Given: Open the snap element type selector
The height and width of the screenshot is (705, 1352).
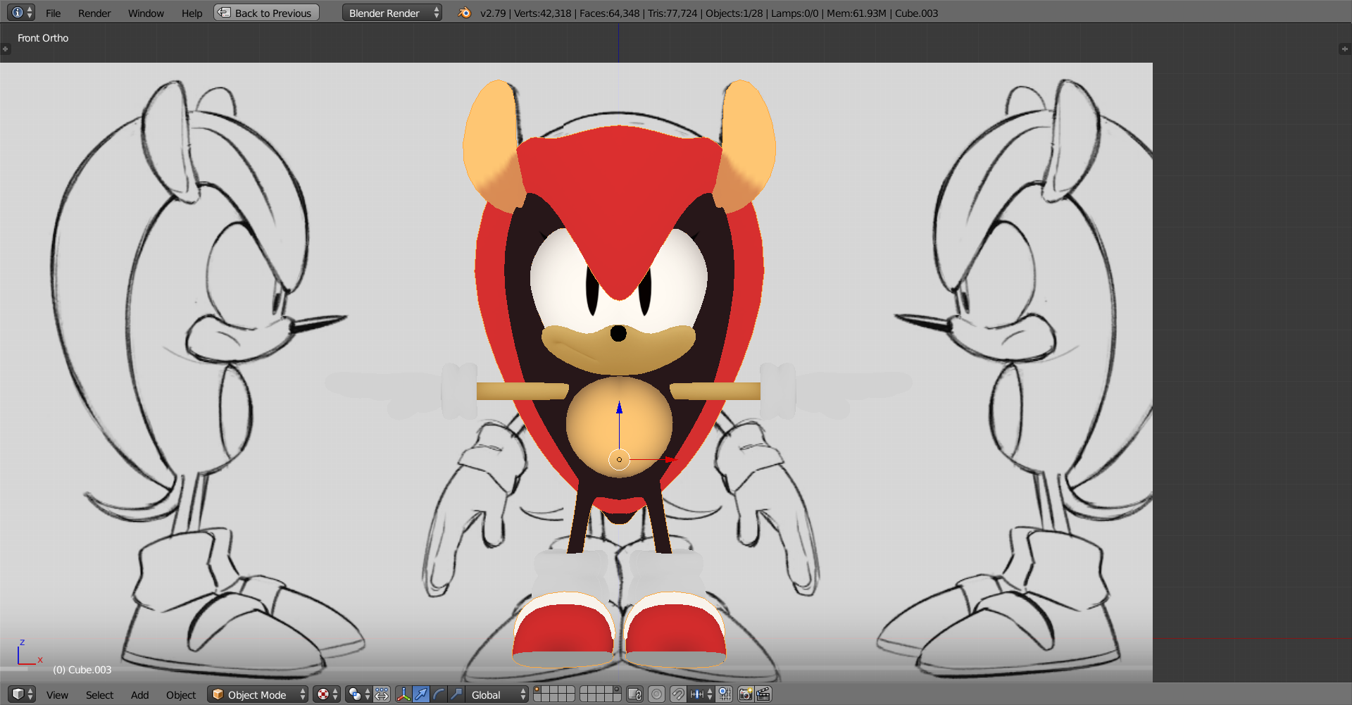Looking at the screenshot, I should [701, 694].
